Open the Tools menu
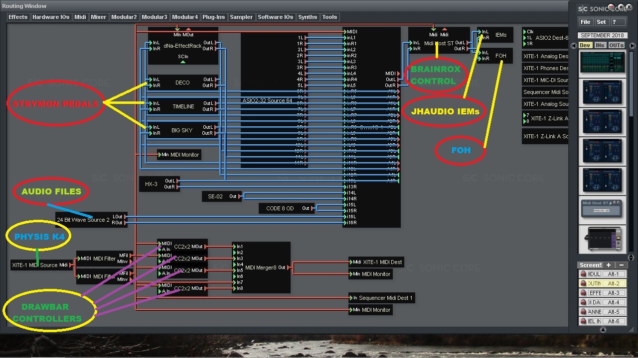638x358 pixels. 329,17
